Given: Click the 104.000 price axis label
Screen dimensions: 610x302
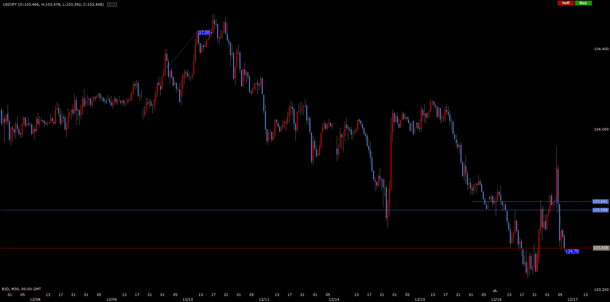Looking at the screenshot, I should pos(601,129).
